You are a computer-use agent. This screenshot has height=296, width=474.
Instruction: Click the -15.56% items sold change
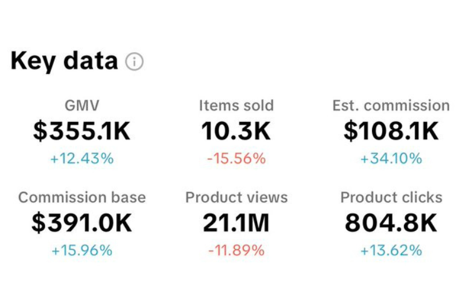click(x=236, y=159)
